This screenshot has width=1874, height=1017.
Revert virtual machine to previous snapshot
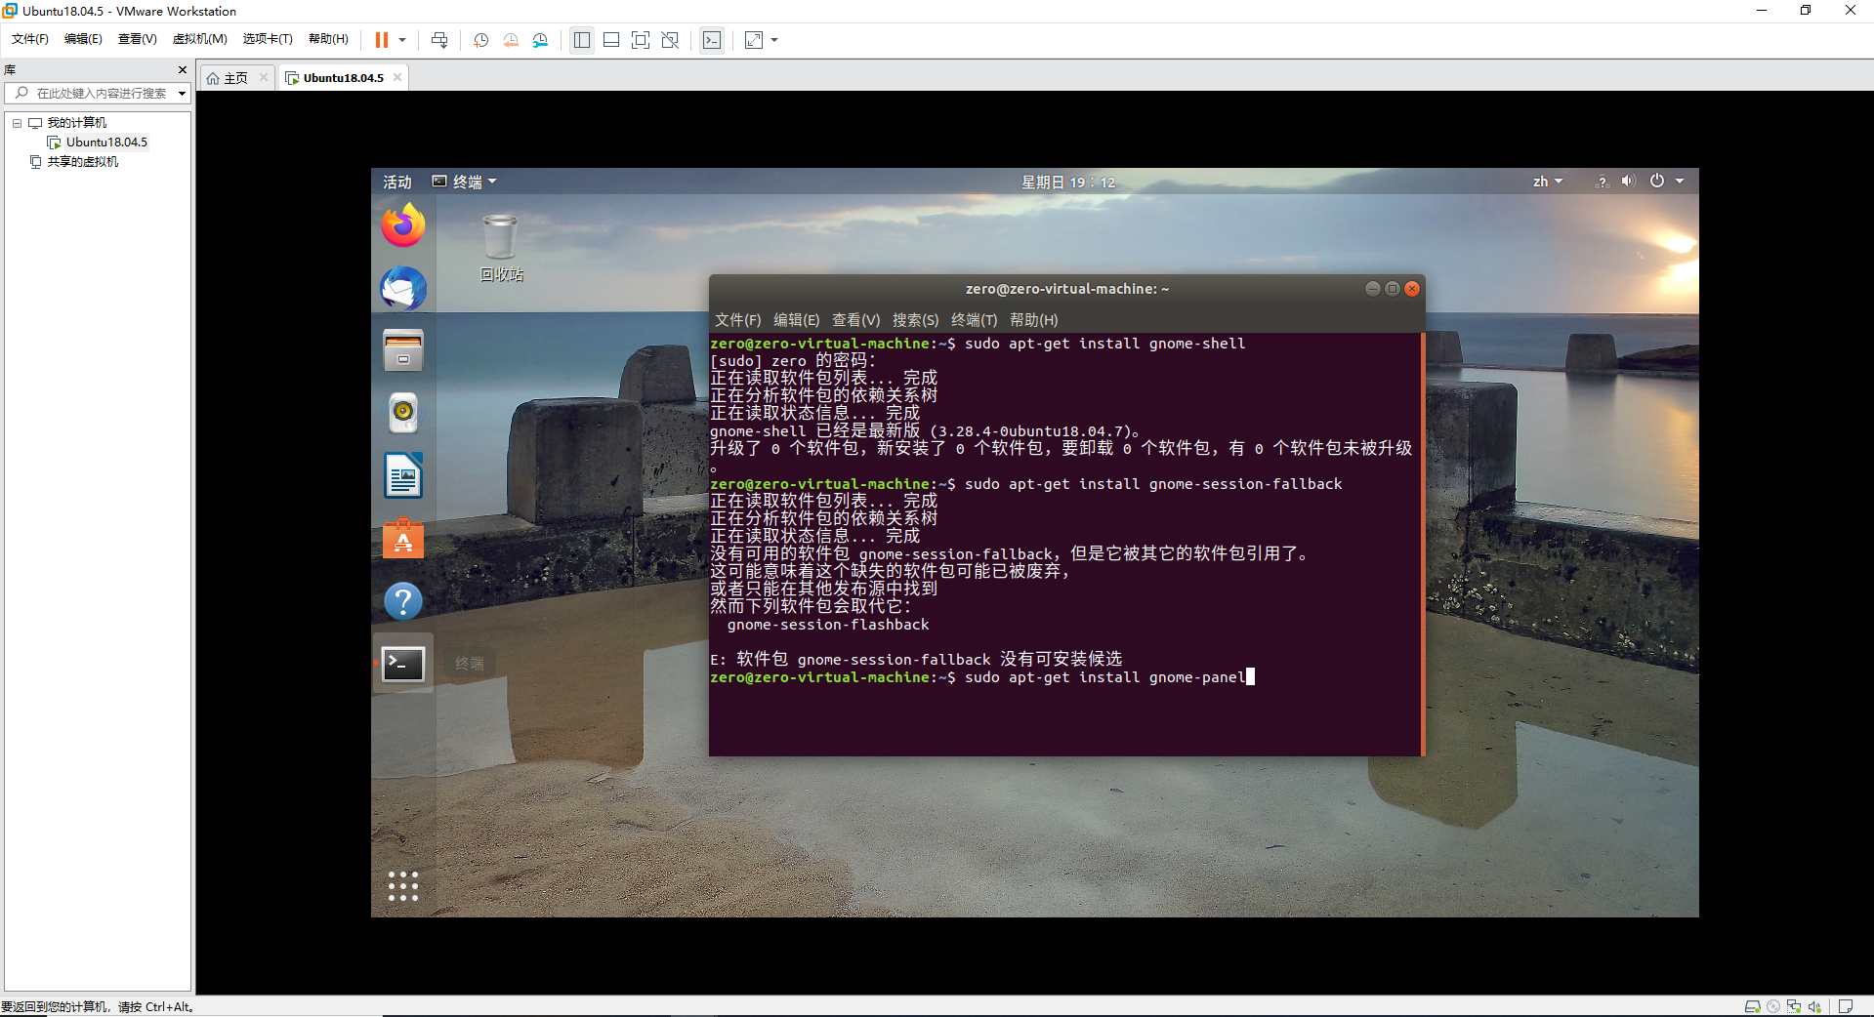511,40
